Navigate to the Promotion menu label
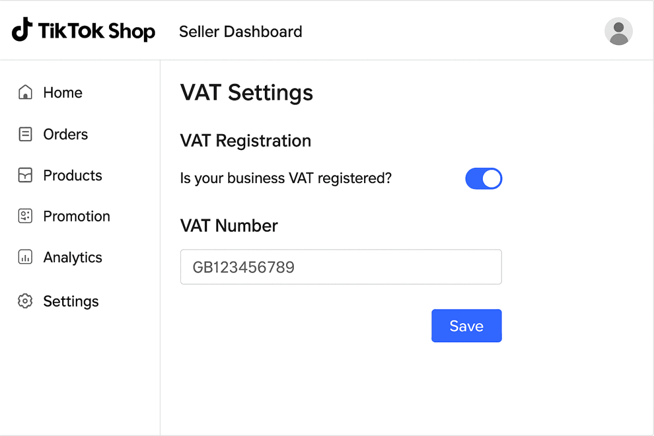Image resolution: width=654 pixels, height=436 pixels. pyautogui.click(x=76, y=216)
